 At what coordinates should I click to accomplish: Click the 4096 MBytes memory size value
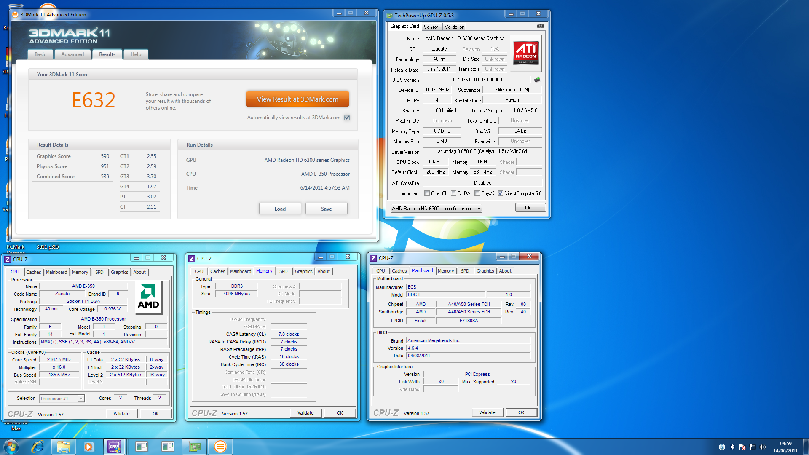tap(236, 294)
